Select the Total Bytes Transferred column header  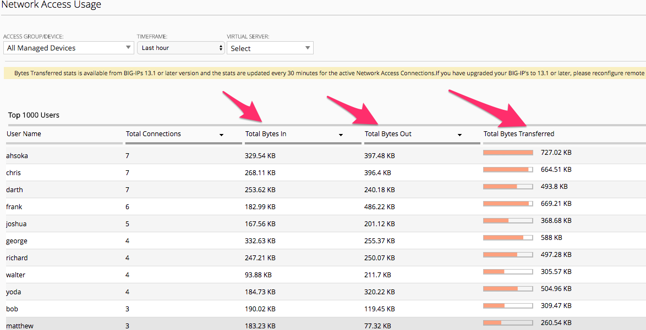519,133
